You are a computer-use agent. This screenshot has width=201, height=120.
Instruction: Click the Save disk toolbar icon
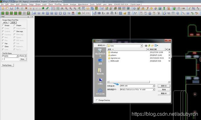point(12,8)
